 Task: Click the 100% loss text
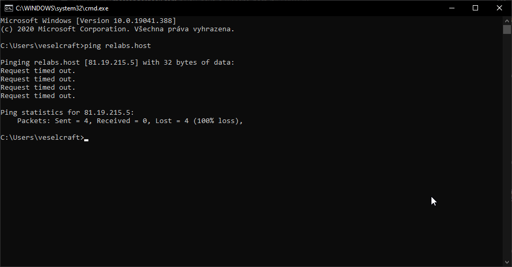click(x=218, y=121)
